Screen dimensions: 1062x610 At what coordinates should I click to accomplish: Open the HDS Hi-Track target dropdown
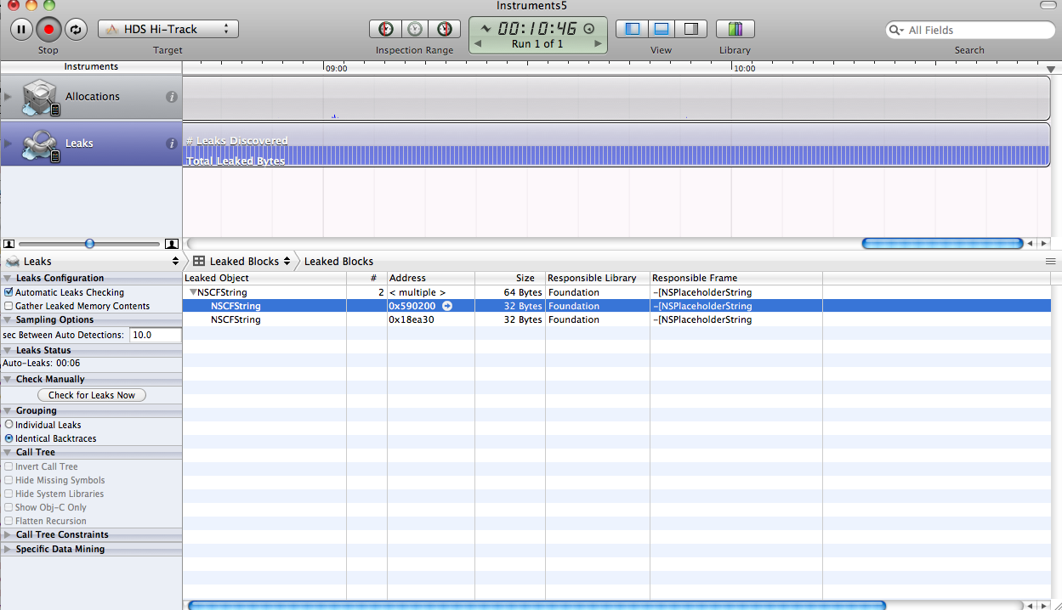point(168,29)
